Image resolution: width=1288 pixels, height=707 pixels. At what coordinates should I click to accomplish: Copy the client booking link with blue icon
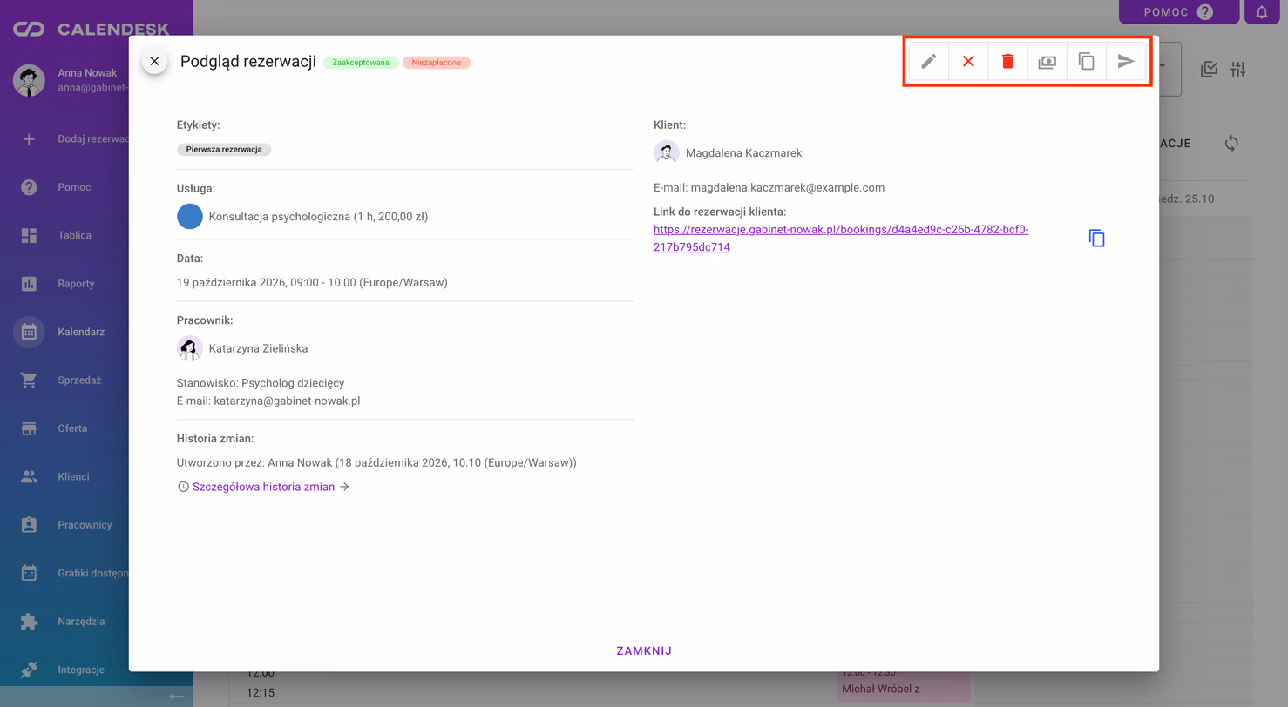[x=1097, y=238]
